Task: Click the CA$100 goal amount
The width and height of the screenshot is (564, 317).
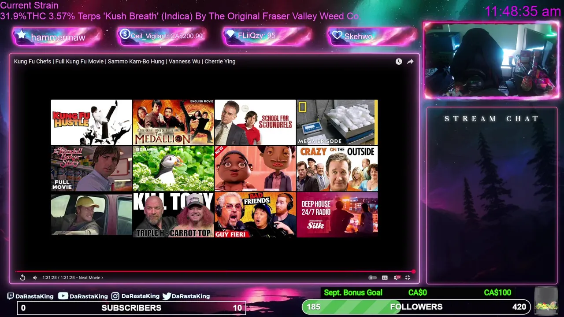Action: click(x=497, y=292)
